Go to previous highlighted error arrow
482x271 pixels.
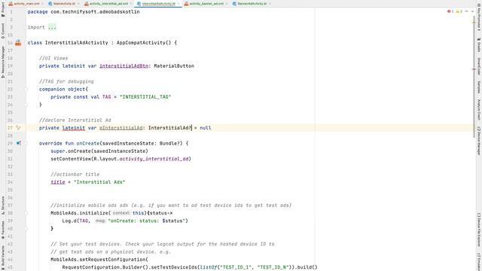[x=467, y=11]
